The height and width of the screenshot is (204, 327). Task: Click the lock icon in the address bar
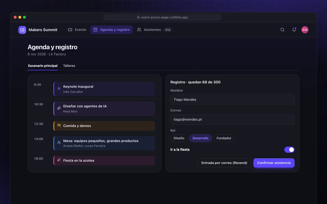click(x=138, y=17)
